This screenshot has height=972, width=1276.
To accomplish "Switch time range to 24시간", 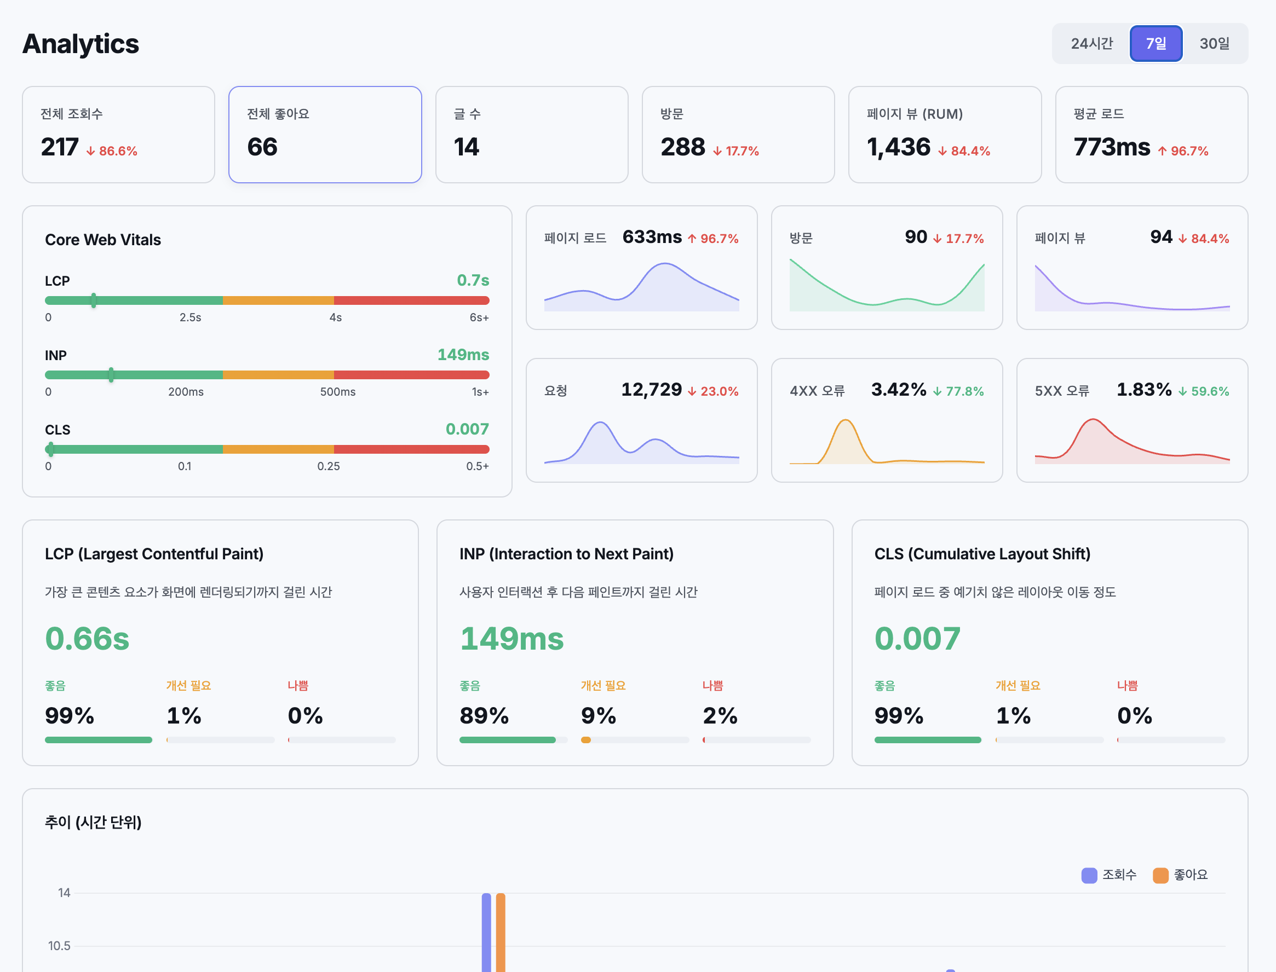I will (x=1091, y=43).
